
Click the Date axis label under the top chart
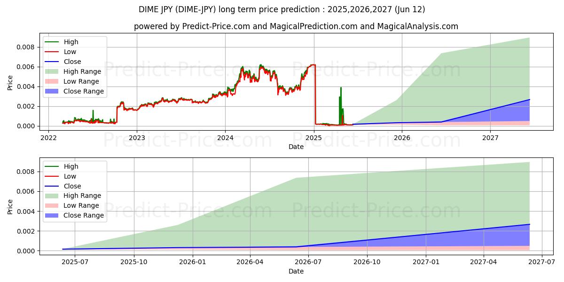296,147
